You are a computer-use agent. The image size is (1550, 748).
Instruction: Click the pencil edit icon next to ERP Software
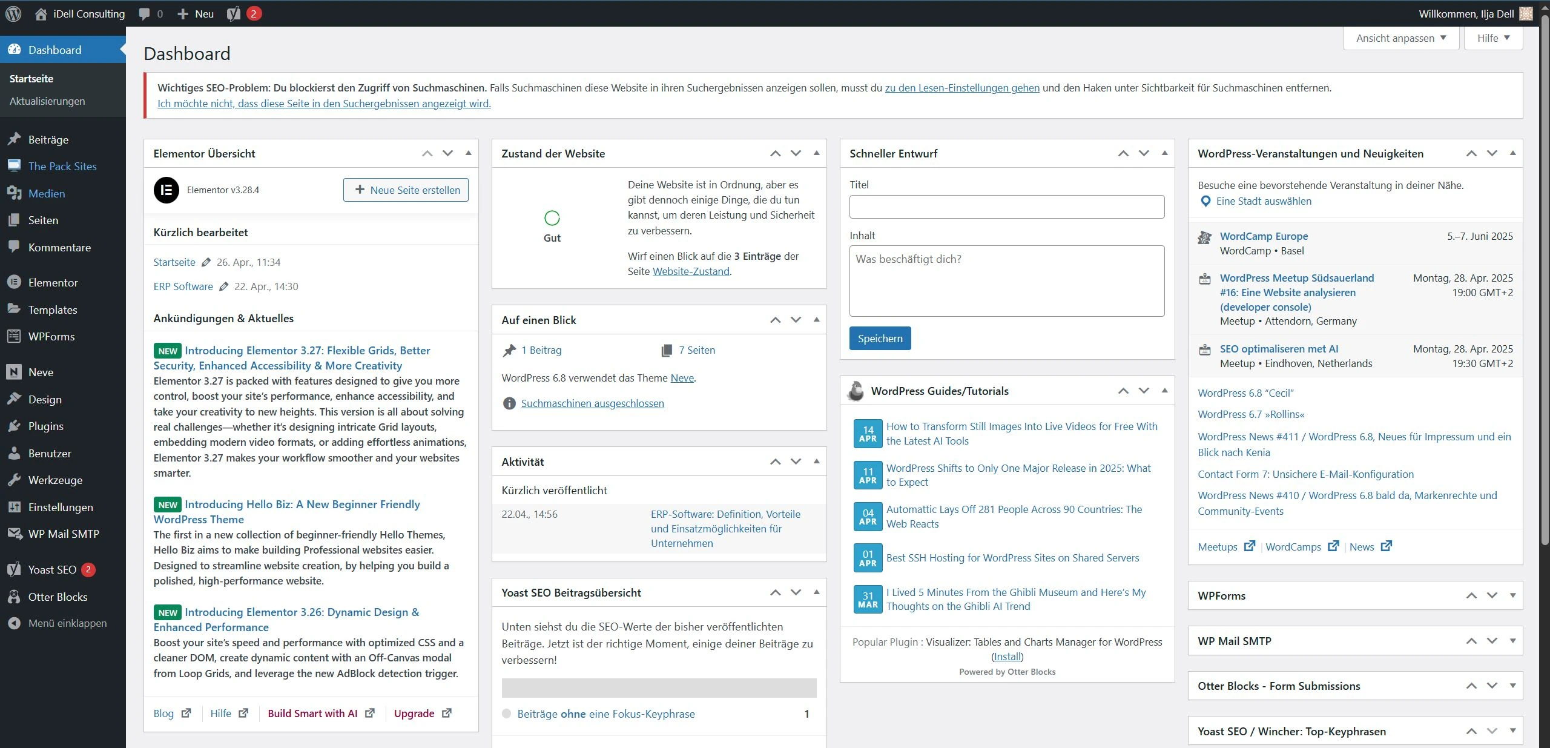(223, 286)
